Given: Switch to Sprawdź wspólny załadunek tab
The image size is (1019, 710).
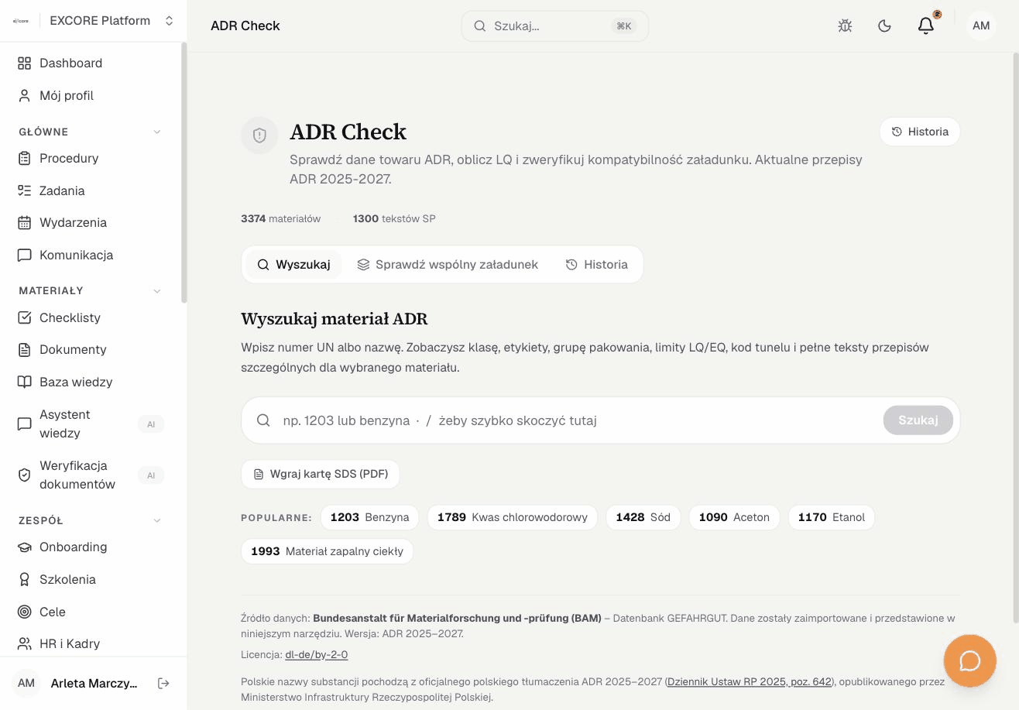Looking at the screenshot, I should [x=448, y=264].
